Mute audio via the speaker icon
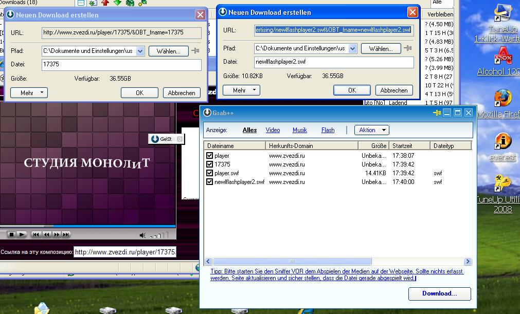Image resolution: width=520 pixels, height=314 pixels. point(142,235)
